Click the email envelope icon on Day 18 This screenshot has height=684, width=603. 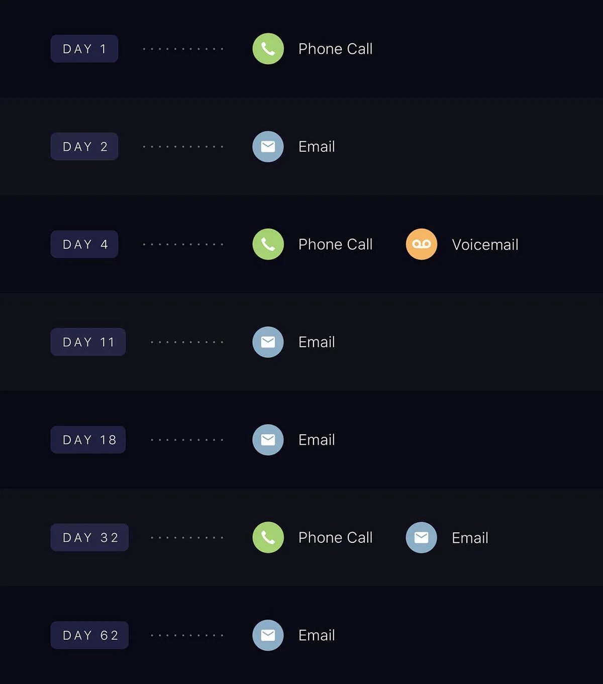pyautogui.click(x=268, y=440)
